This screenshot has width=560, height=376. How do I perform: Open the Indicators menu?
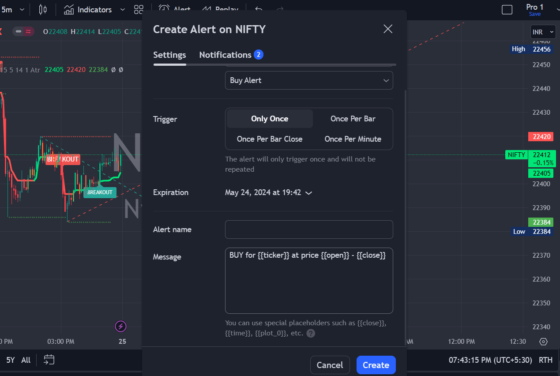(x=87, y=9)
